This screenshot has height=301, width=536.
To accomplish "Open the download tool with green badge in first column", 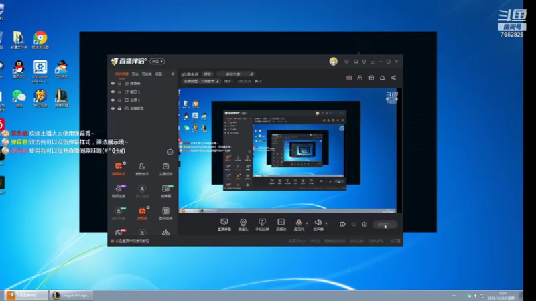I will [x=119, y=213].
